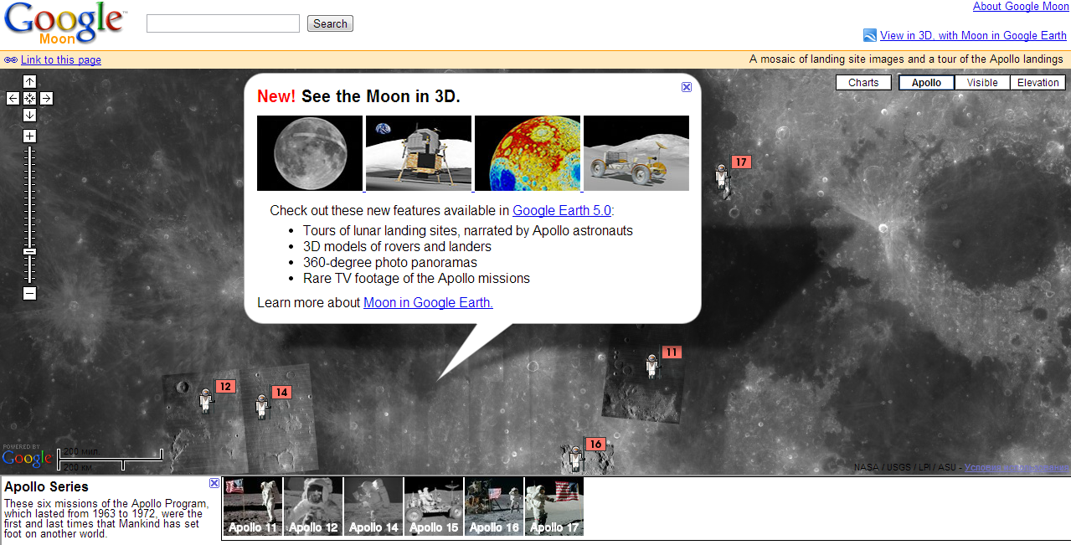This screenshot has width=1071, height=545.
Task: Zoom in with the plus button
Action: point(30,136)
